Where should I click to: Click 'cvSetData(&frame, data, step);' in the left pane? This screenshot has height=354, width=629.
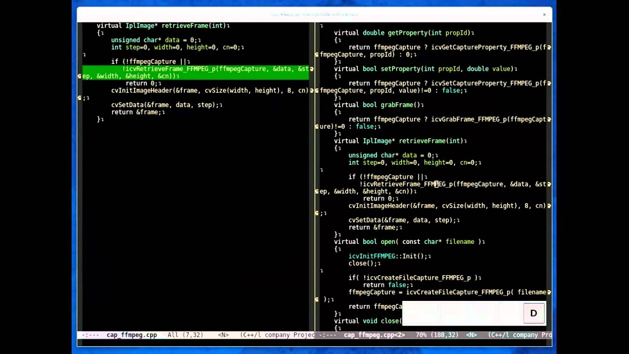point(165,105)
